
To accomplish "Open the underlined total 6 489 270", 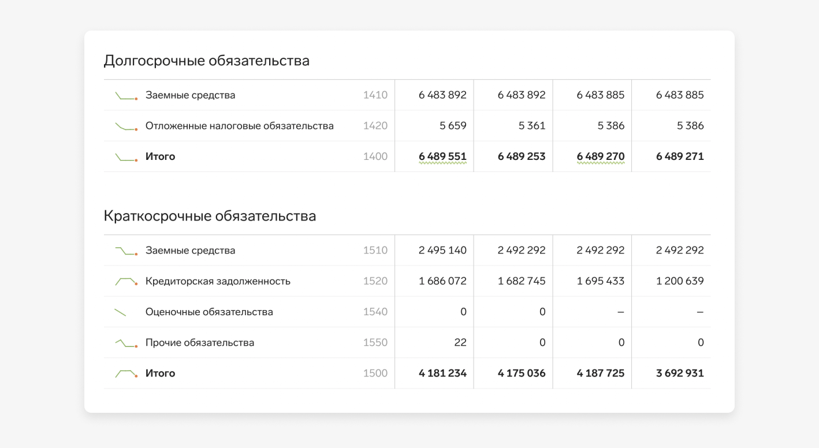I will (600, 156).
